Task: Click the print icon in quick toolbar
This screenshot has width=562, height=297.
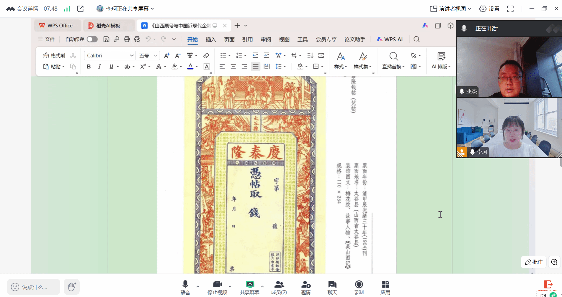Action: pyautogui.click(x=127, y=39)
